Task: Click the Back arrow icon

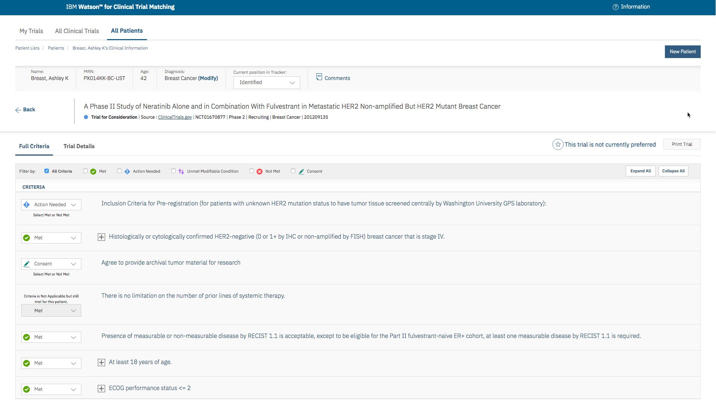Action: 18,110
